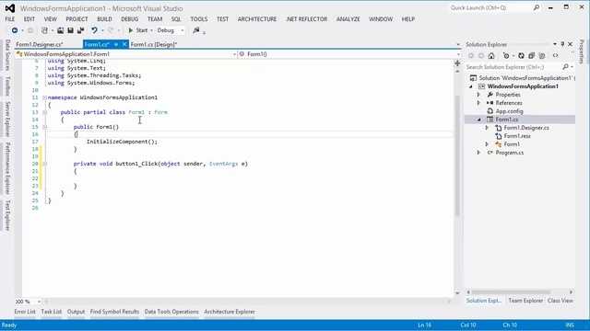
Task: Click the New Project toolbar icon
Action: 44,30
